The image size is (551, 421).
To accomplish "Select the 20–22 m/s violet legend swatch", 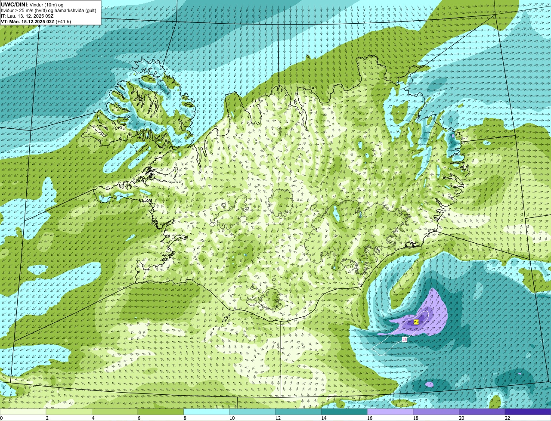I will click(x=482, y=412).
